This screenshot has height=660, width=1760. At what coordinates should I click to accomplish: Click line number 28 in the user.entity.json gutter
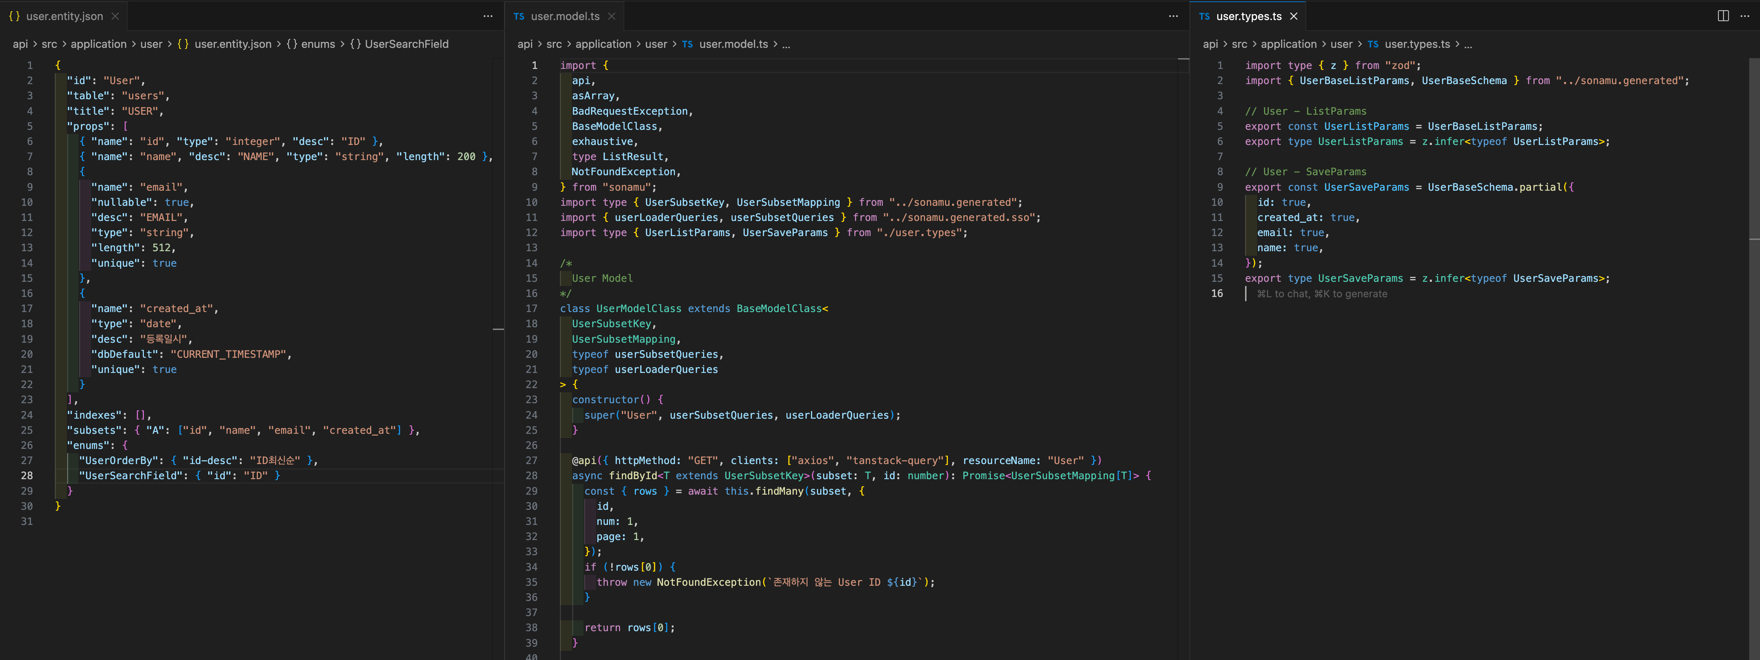tap(27, 476)
